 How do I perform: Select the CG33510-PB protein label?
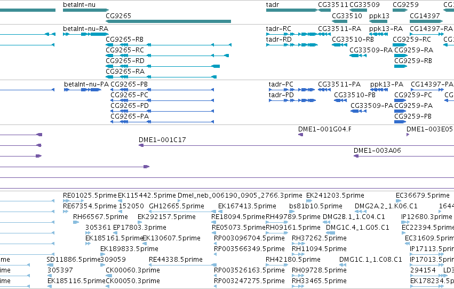(355, 95)
